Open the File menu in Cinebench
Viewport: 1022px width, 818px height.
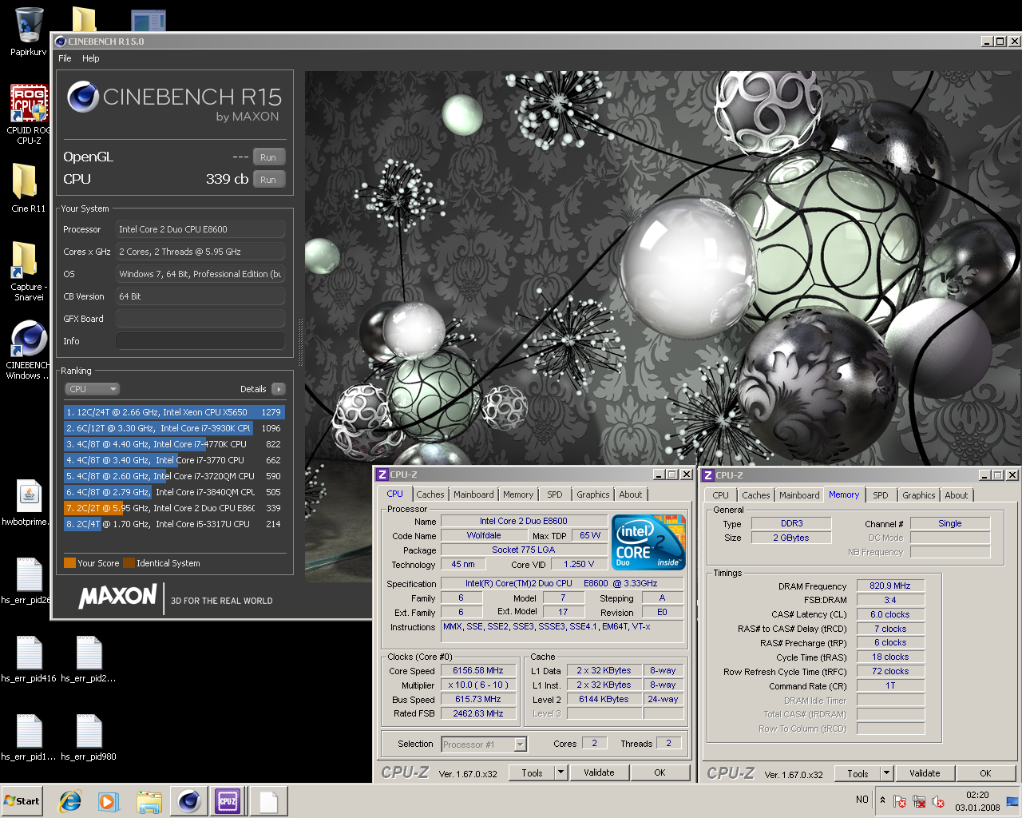[65, 58]
